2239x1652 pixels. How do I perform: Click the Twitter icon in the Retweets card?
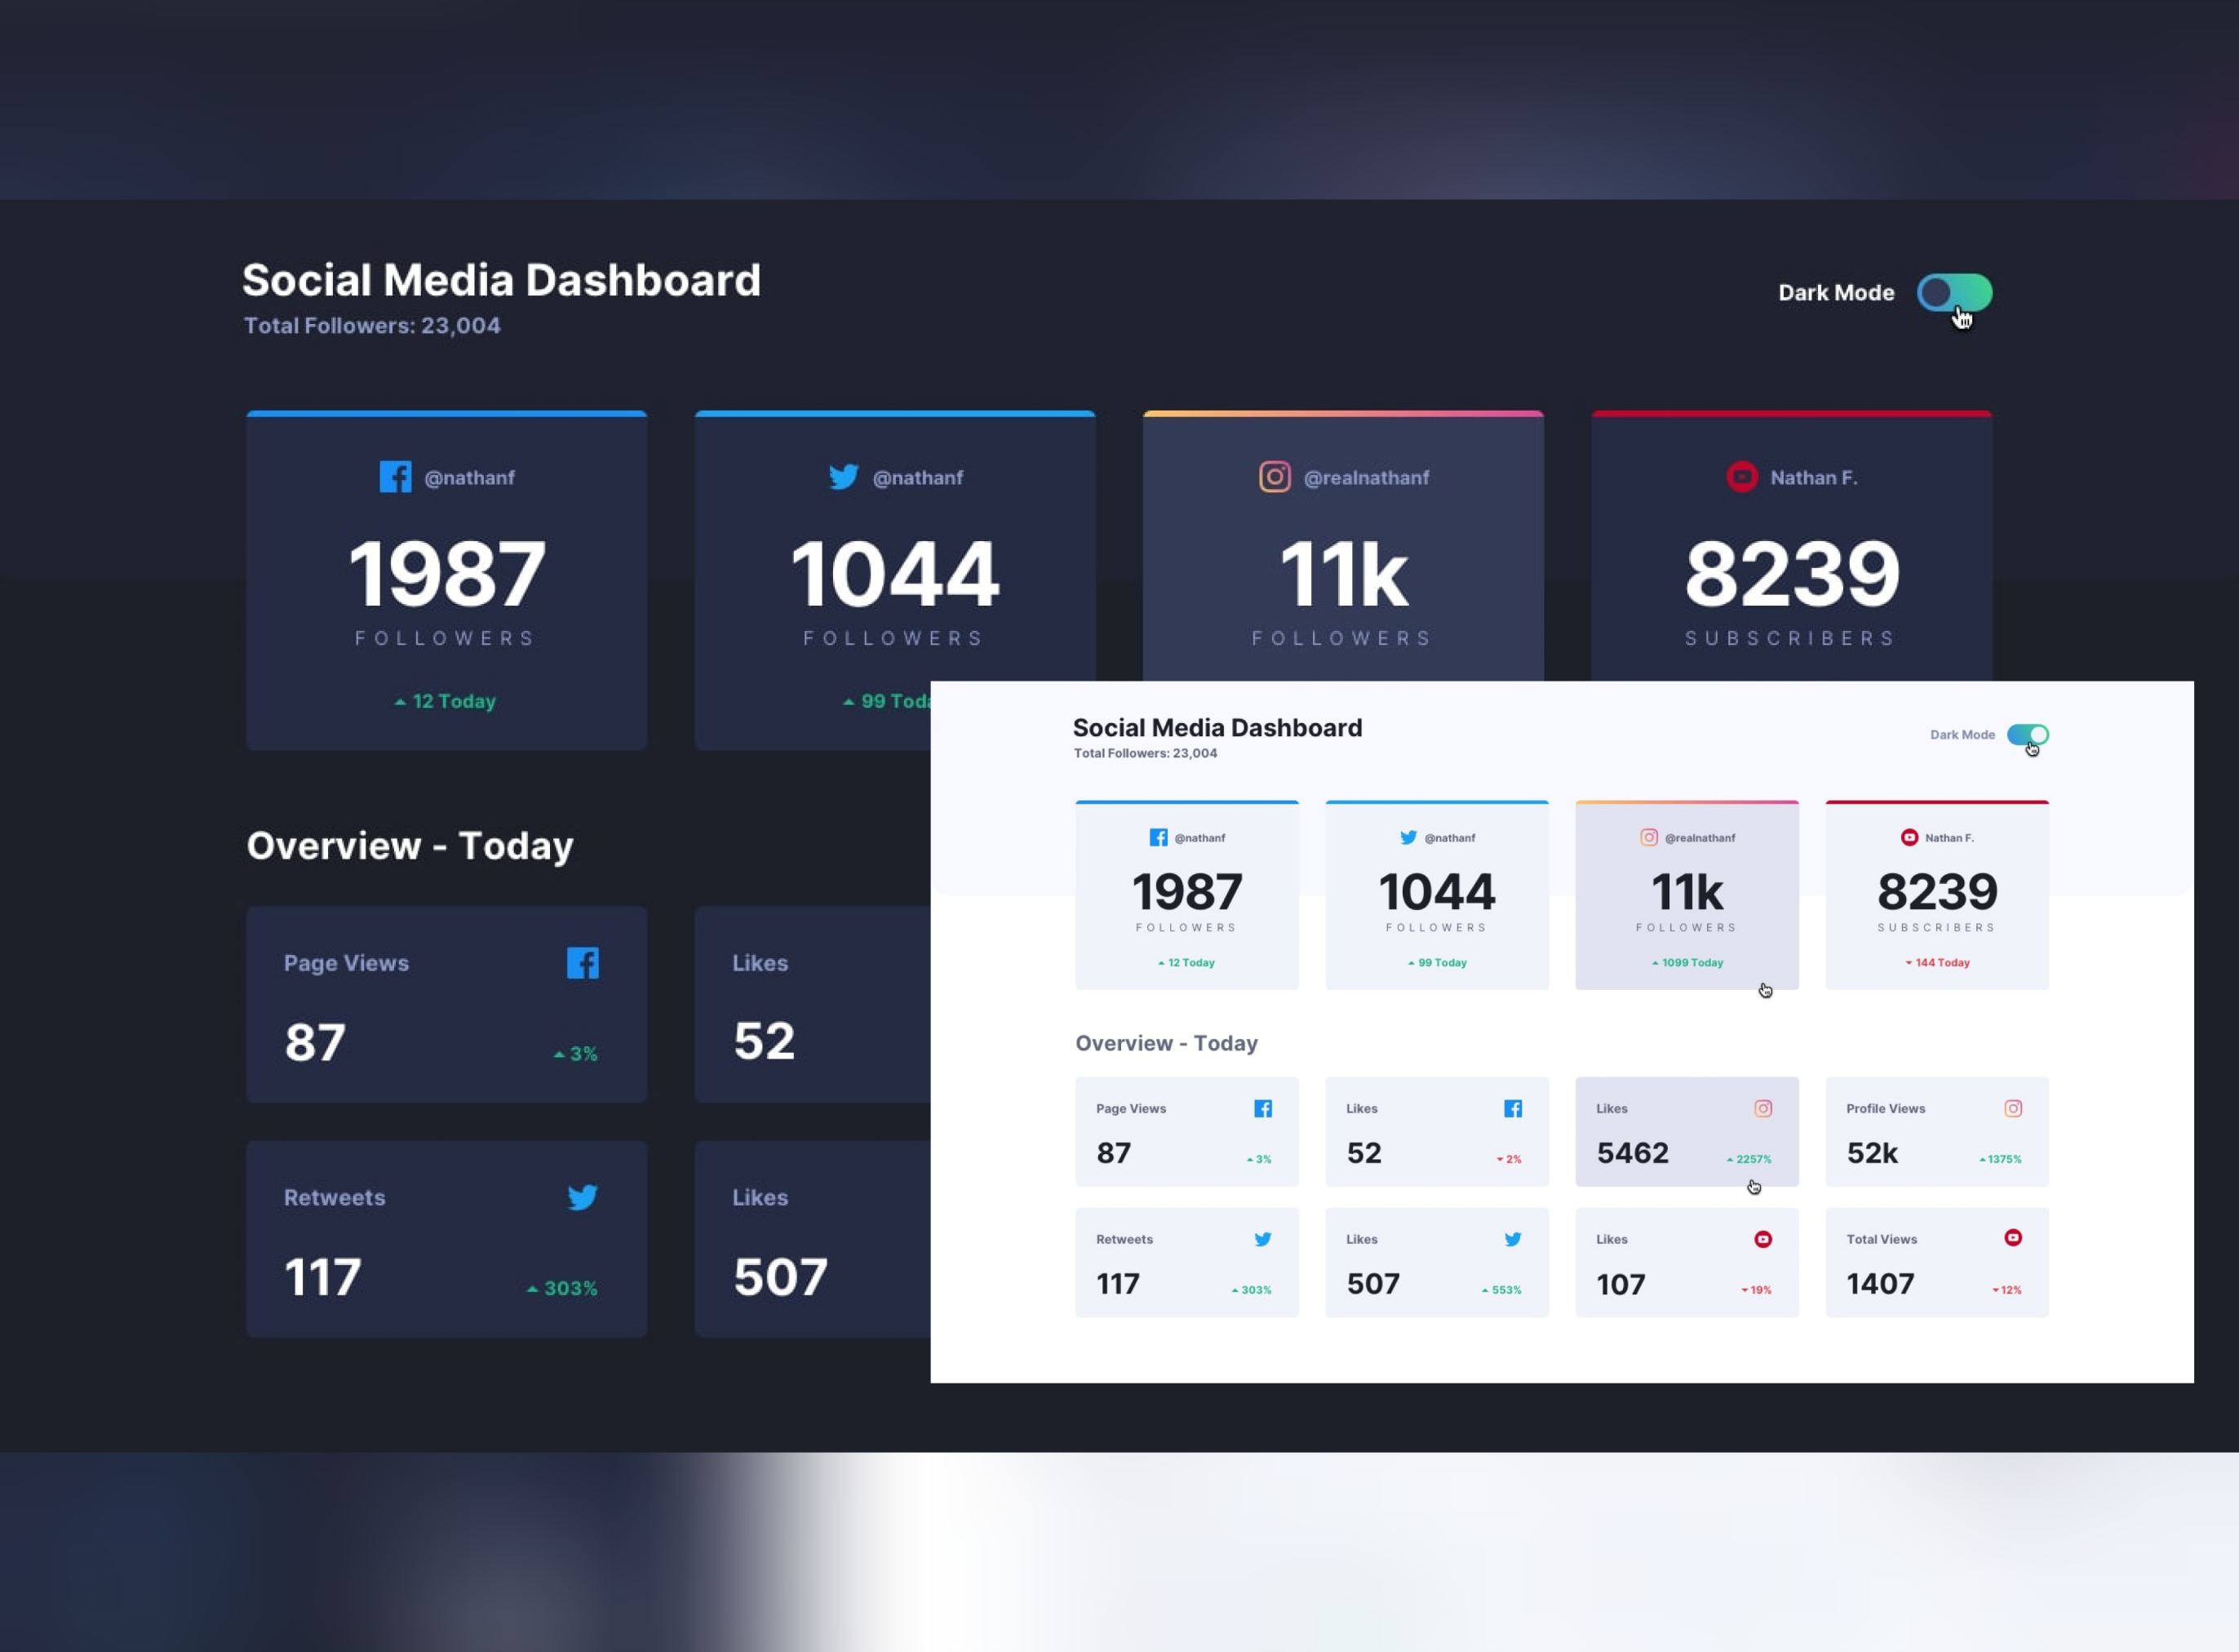[x=583, y=1197]
